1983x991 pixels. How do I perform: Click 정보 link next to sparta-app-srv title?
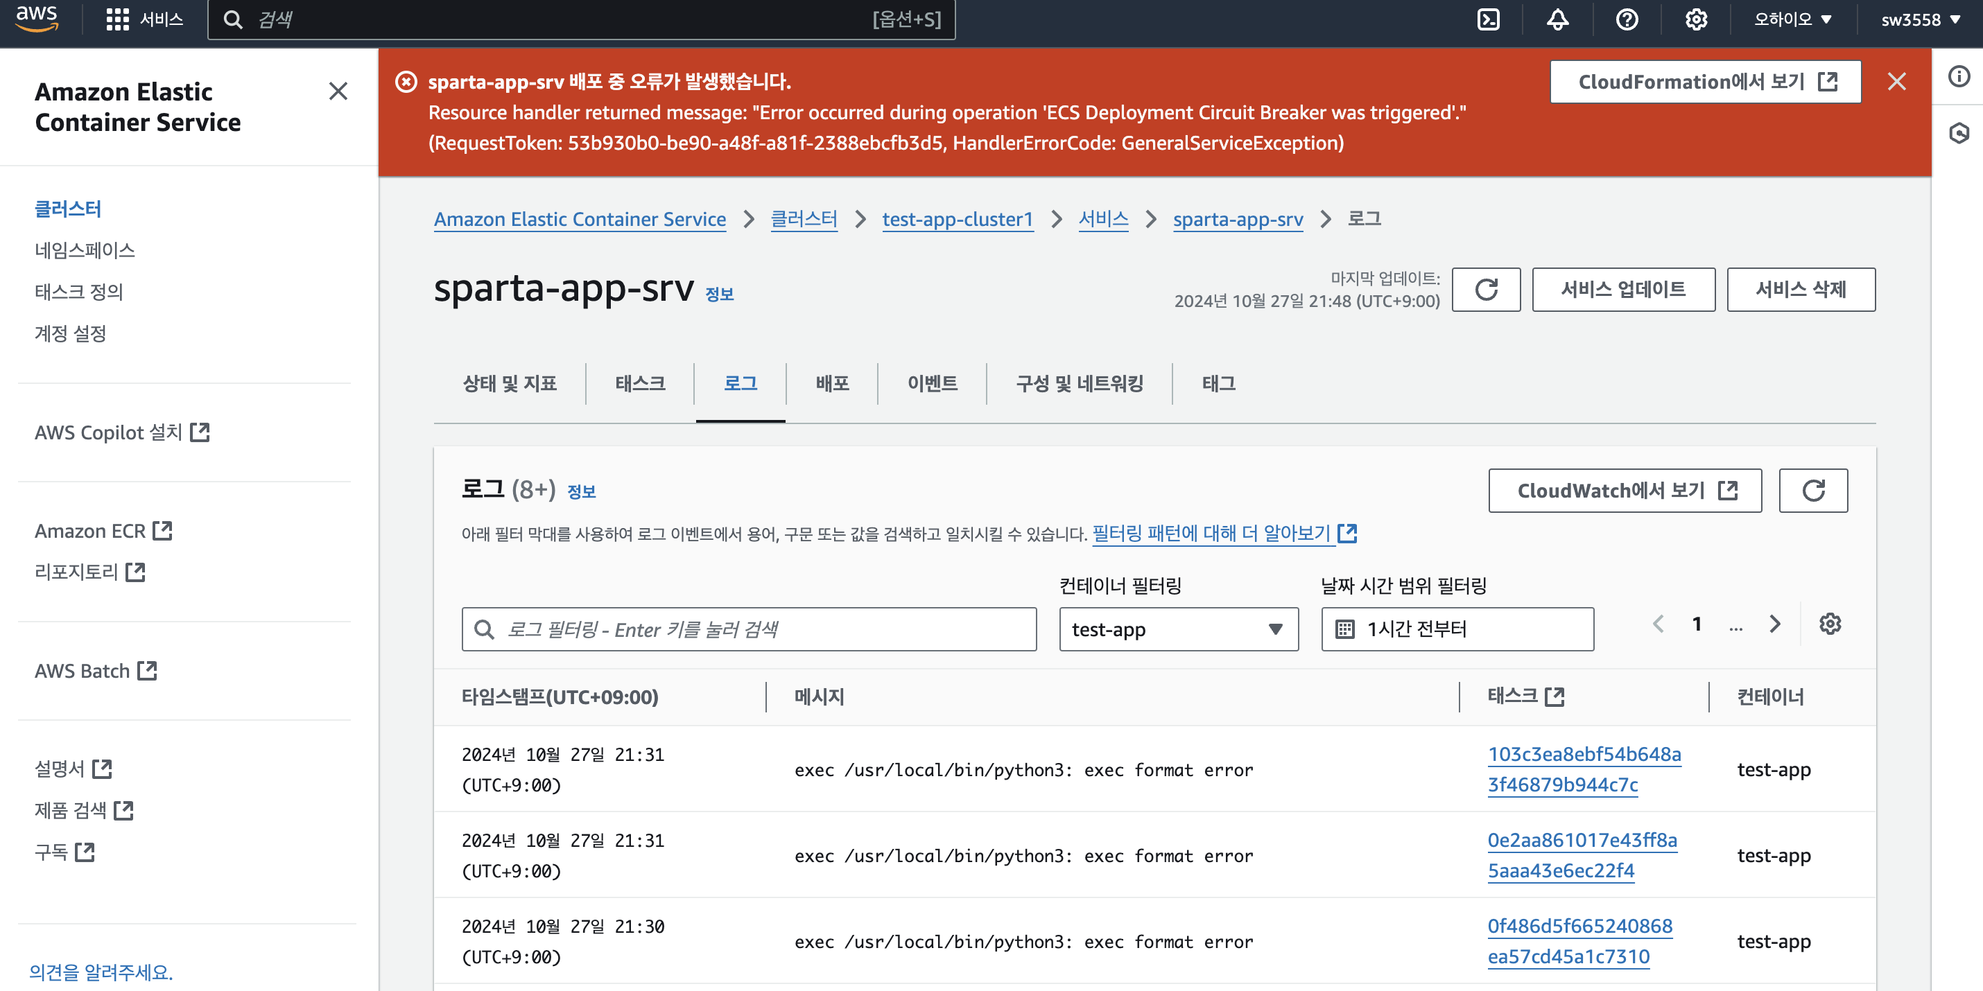[719, 294]
